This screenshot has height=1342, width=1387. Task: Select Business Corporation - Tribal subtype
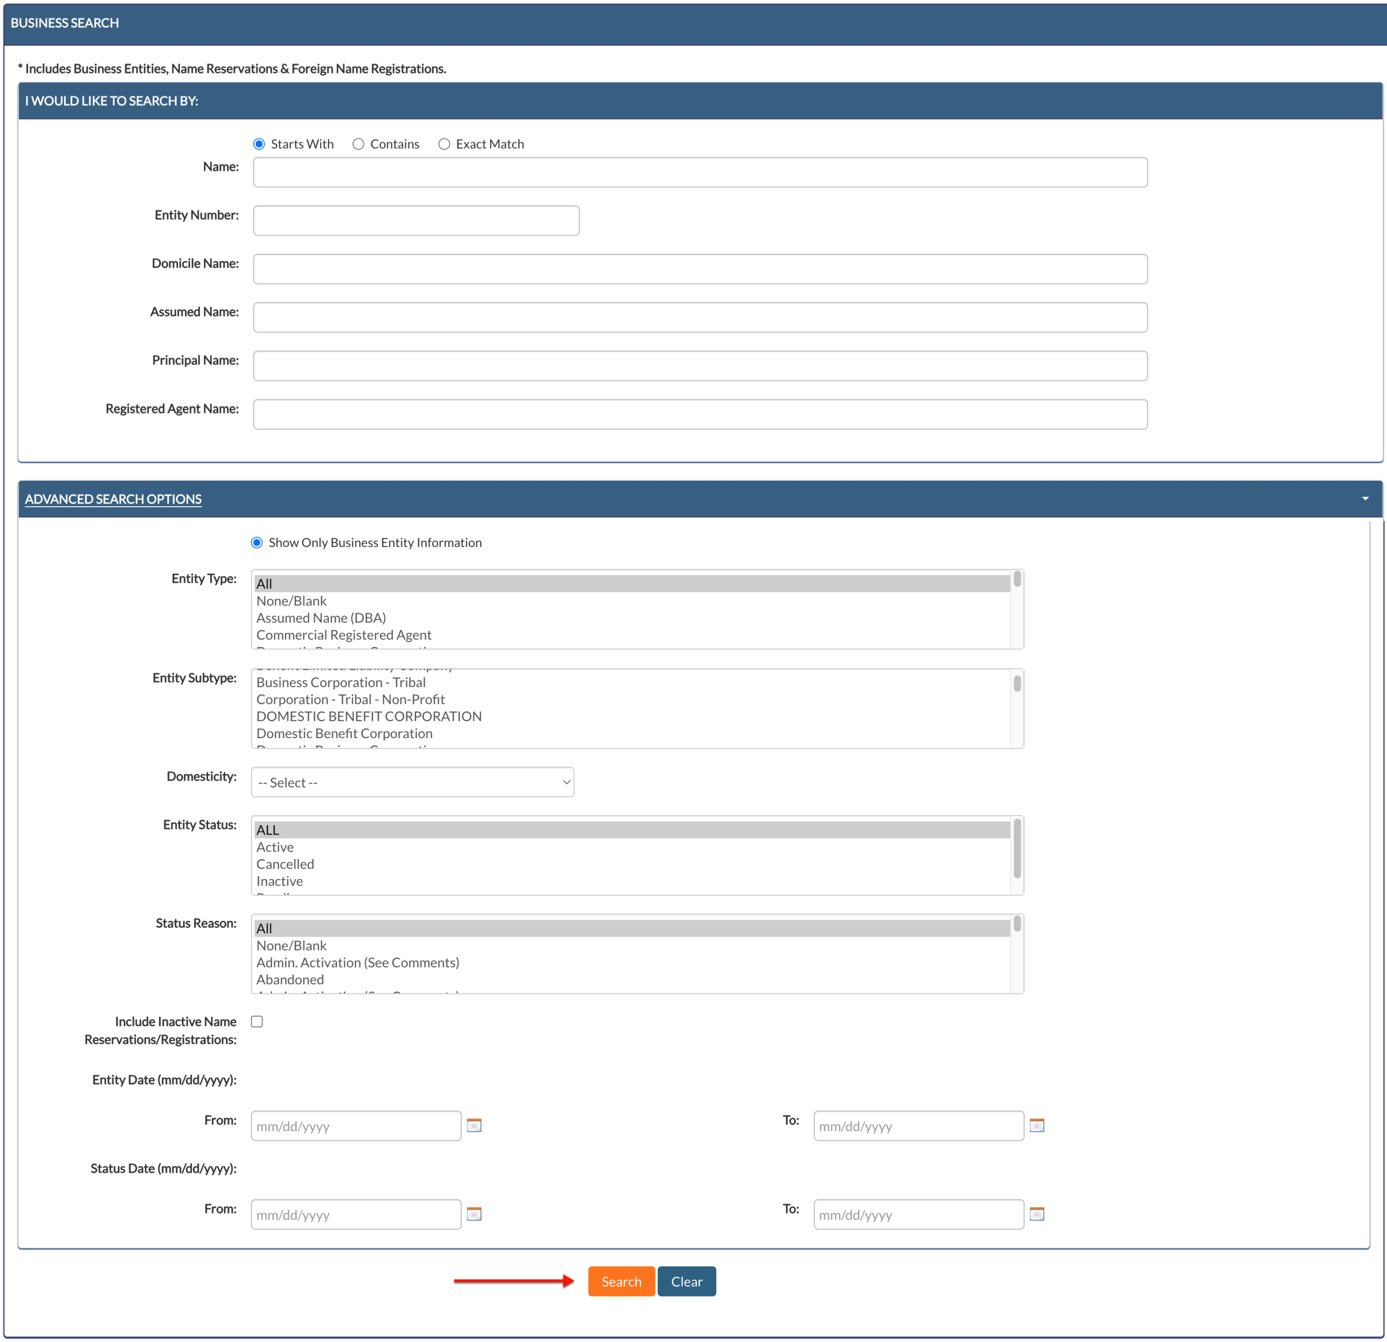point(632,682)
